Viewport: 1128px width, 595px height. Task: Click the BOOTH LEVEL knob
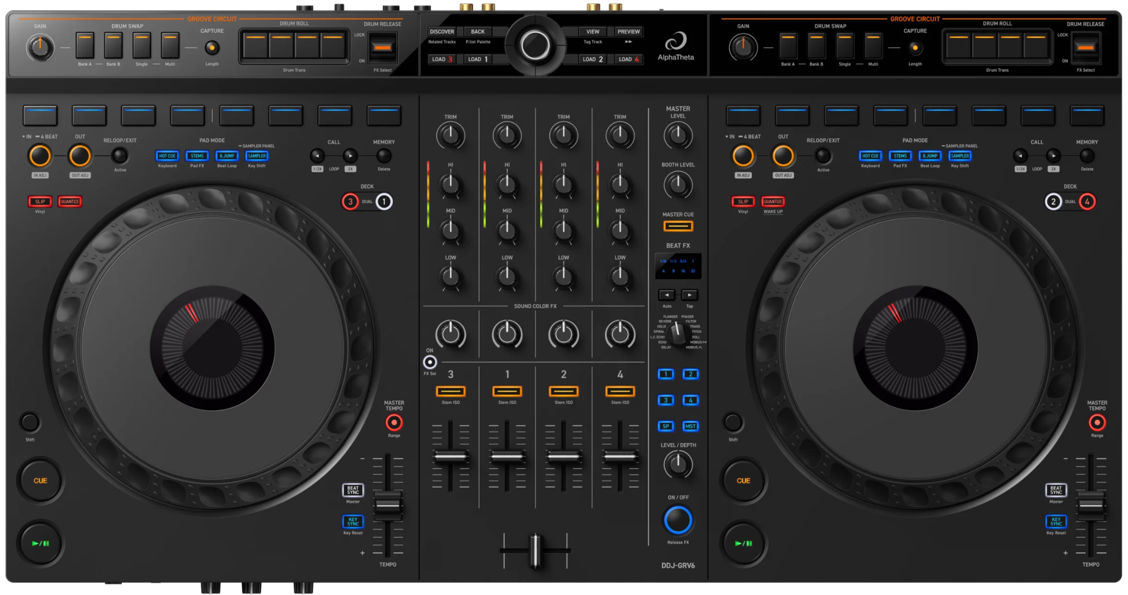point(678,184)
